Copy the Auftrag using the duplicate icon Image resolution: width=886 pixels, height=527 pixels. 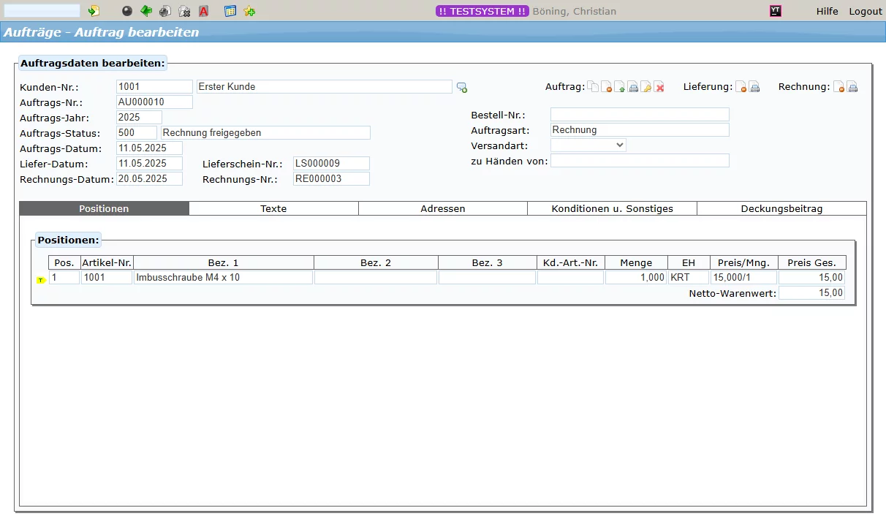pos(594,87)
